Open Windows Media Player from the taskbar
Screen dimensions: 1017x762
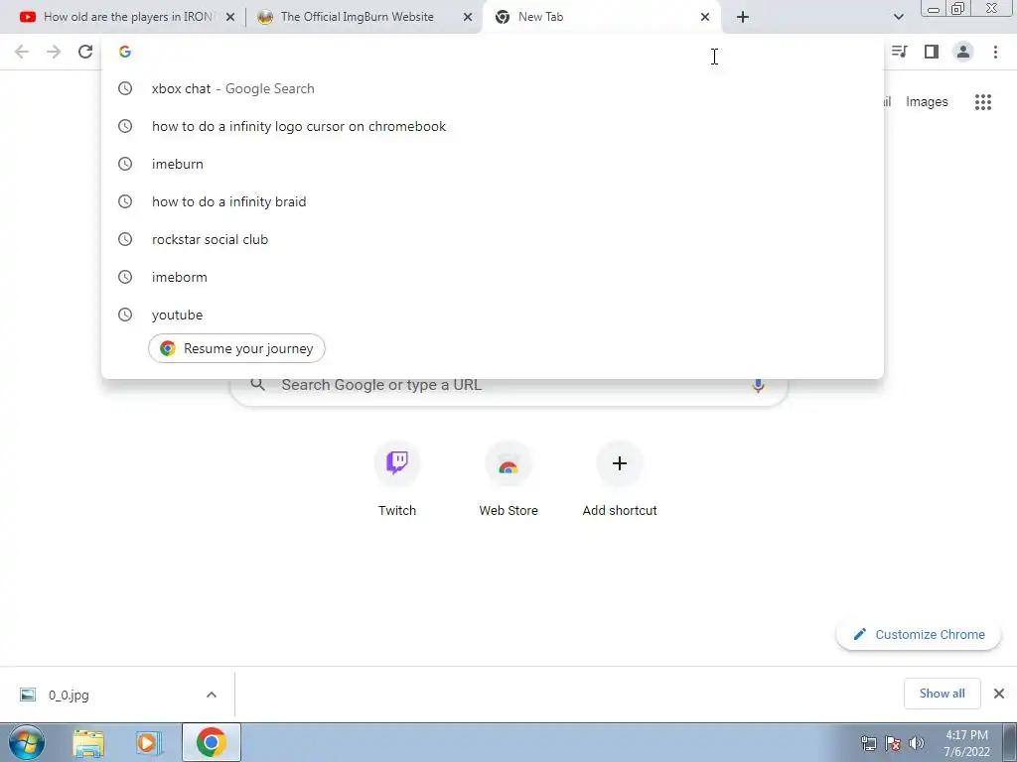pyautogui.click(x=147, y=742)
